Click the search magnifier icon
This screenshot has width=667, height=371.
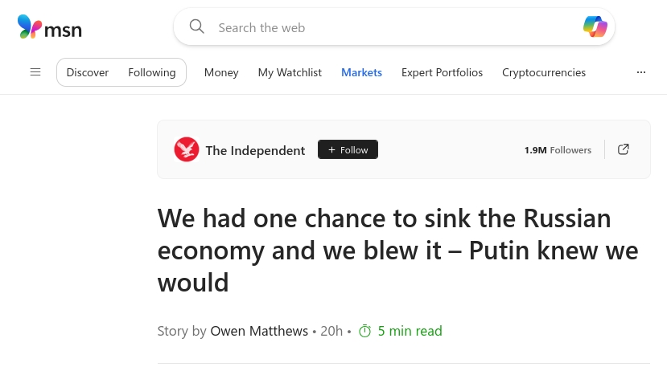coord(196,26)
